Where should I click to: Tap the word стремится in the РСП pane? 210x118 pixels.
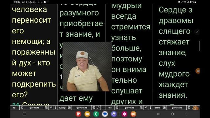pyautogui.click(x=131, y=27)
